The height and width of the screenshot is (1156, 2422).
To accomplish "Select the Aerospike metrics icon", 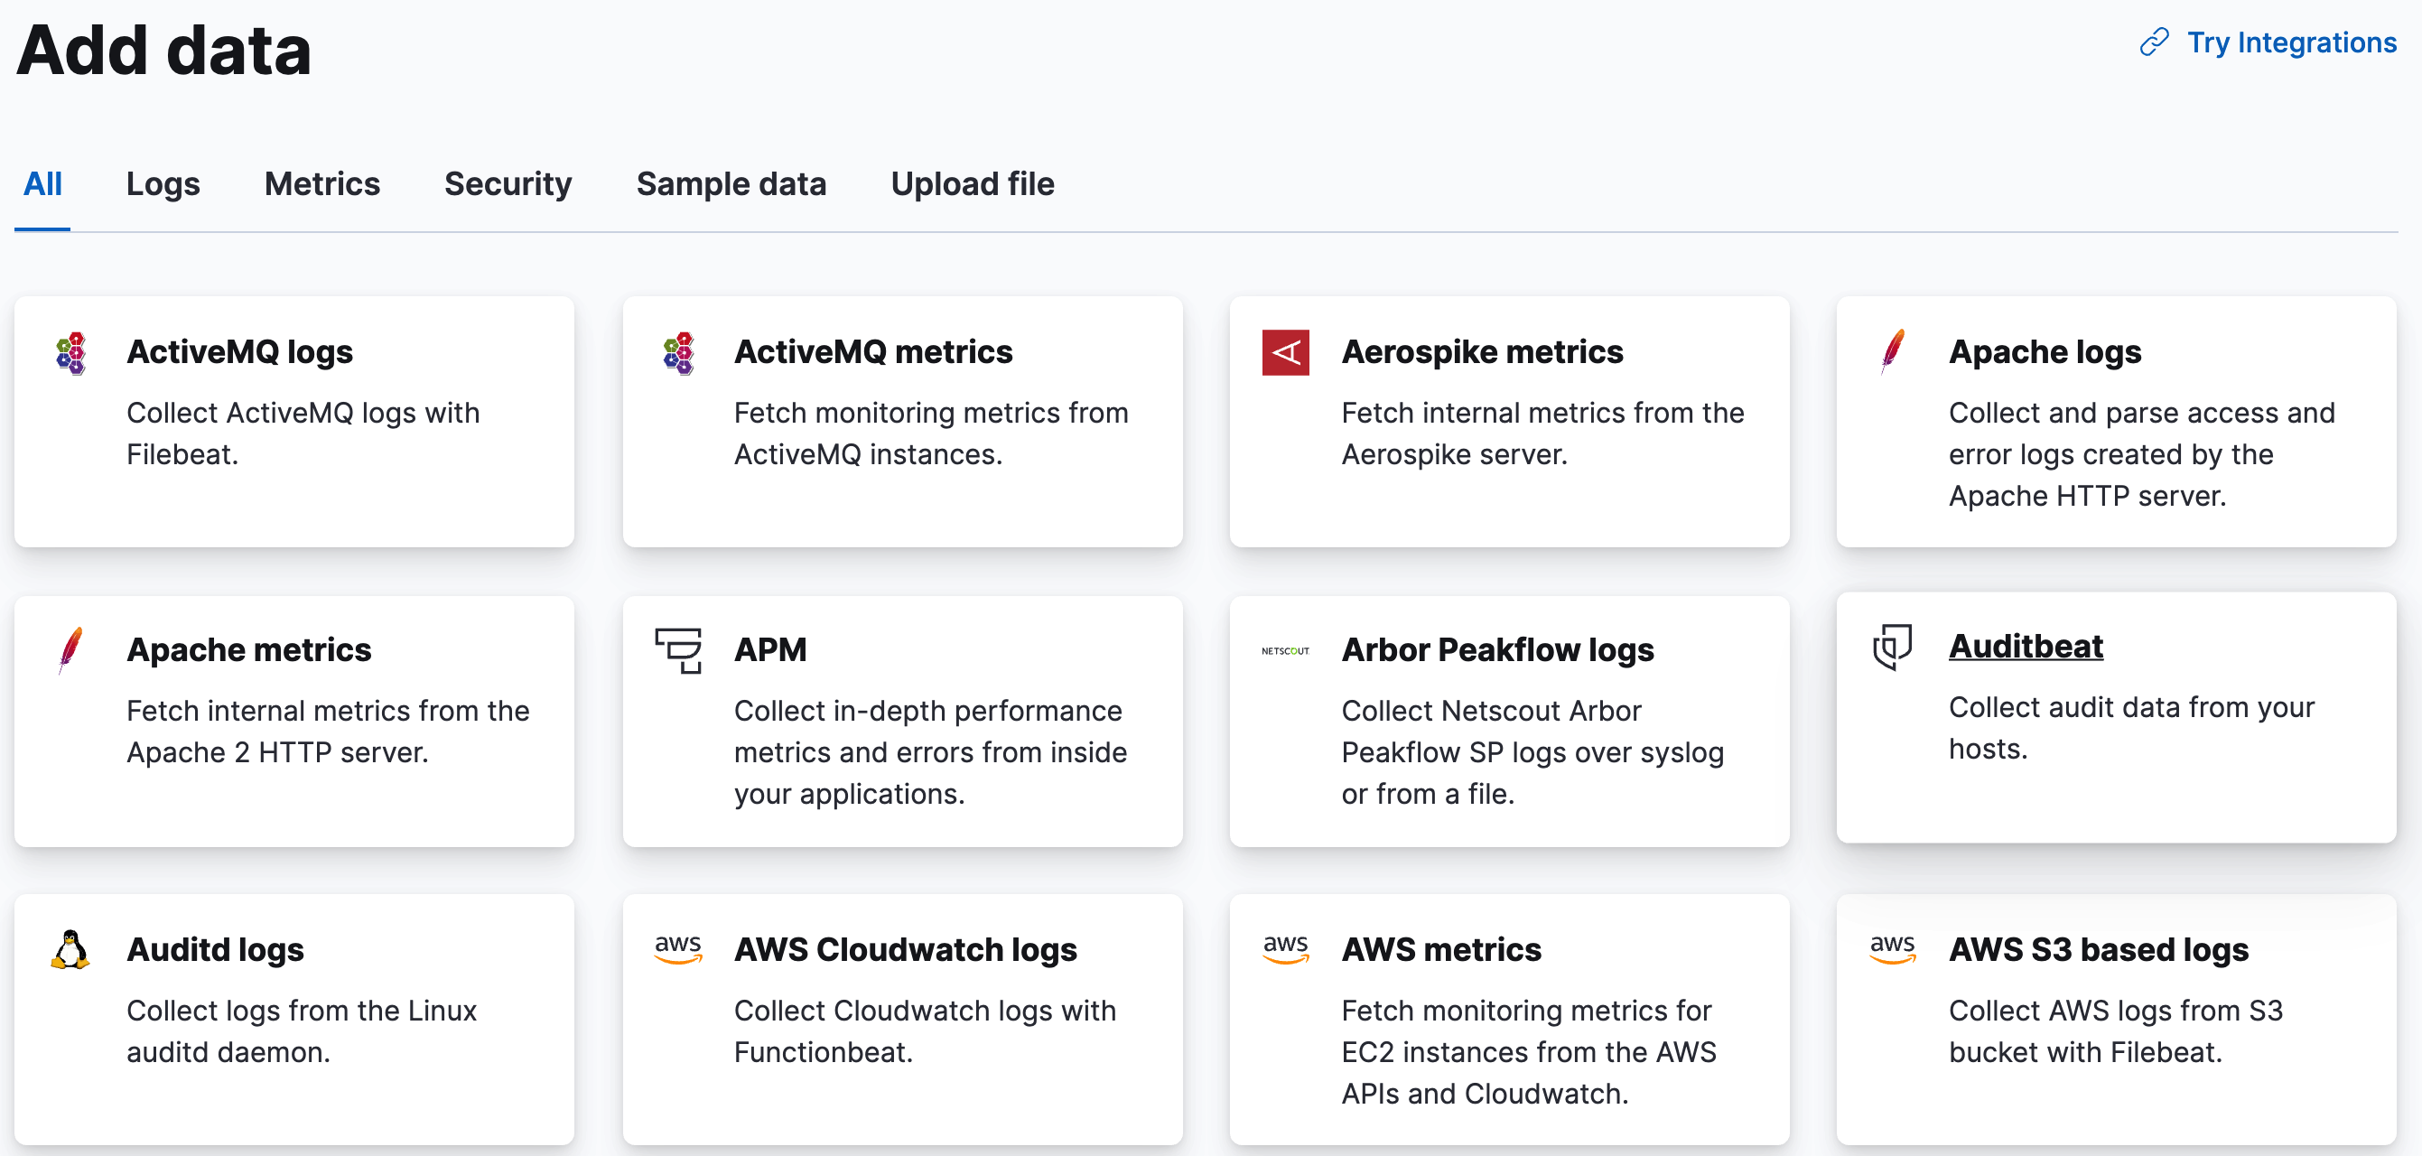I will 1286,353.
